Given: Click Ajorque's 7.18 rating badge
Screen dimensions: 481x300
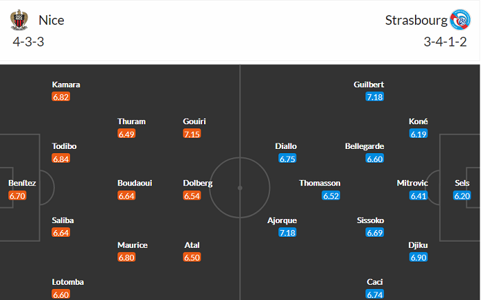Looking at the screenshot, I should pos(287,233).
